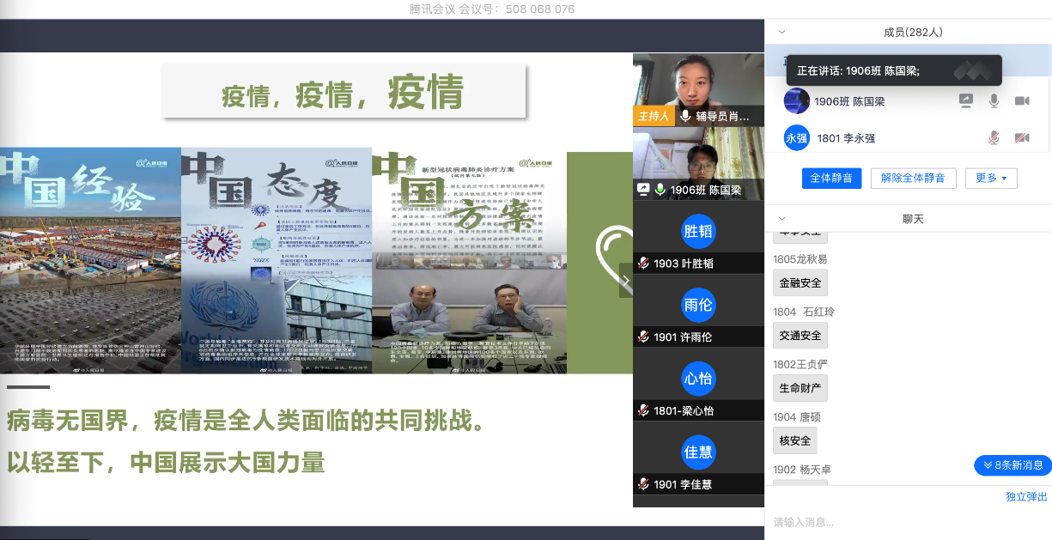The width and height of the screenshot is (1052, 540).
Task: Unmute microphone of 1801 李永强
Action: click(994, 138)
